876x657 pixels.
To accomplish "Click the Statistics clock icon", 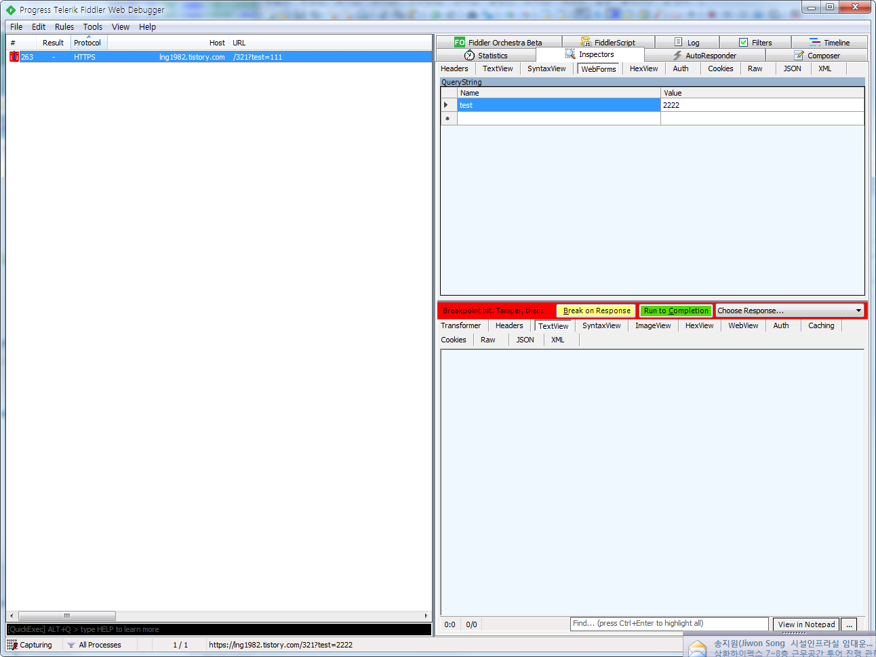I will 469,56.
